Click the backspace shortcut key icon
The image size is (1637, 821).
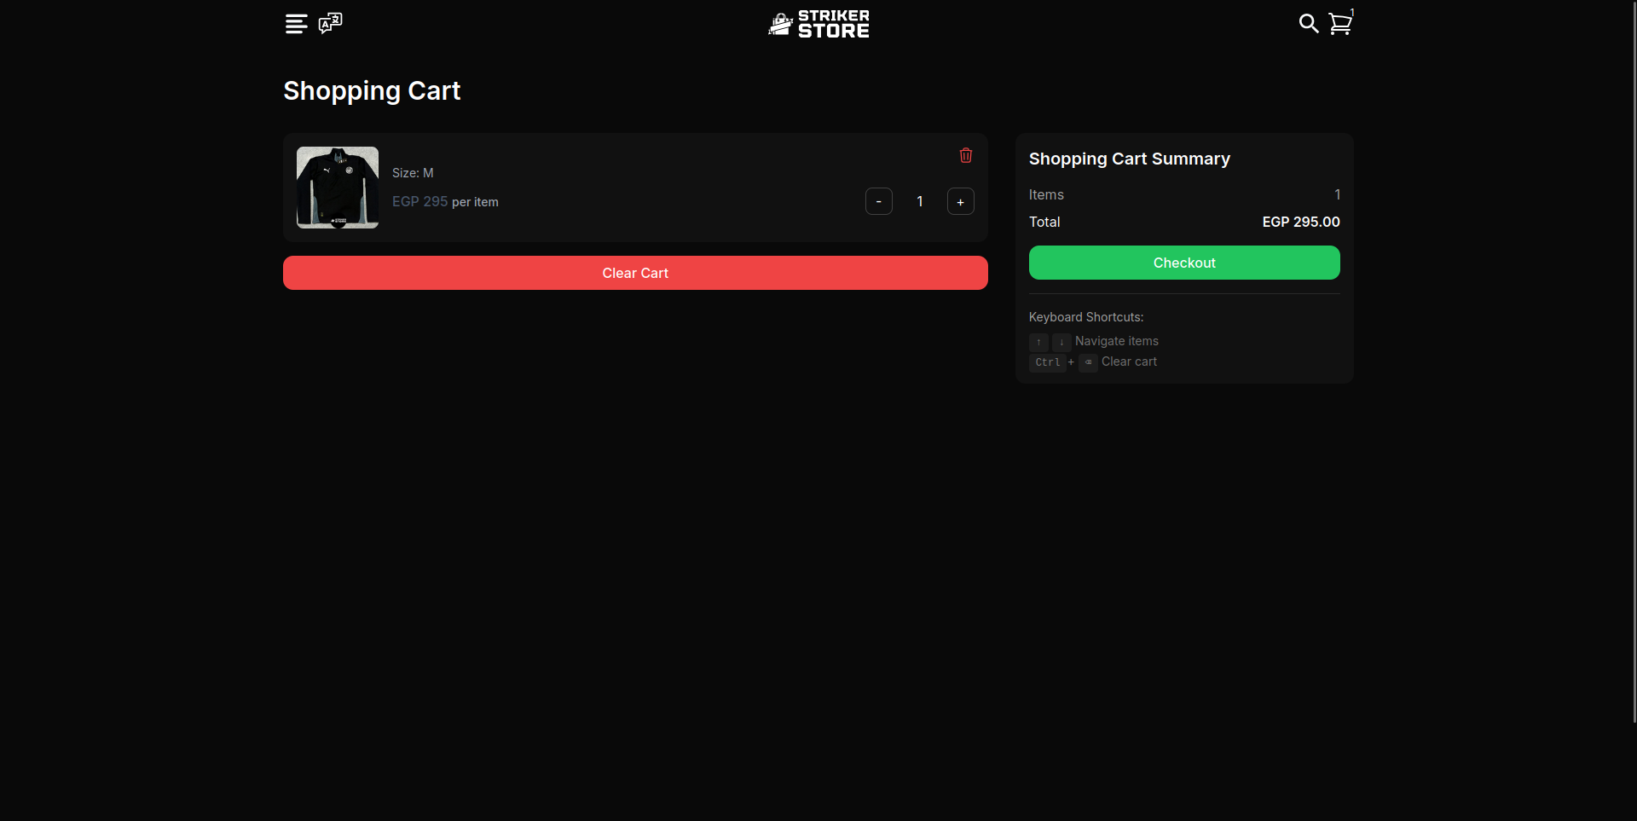pyautogui.click(x=1088, y=362)
